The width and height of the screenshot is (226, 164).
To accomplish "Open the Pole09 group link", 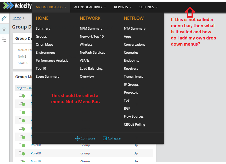I will point(36,153).
